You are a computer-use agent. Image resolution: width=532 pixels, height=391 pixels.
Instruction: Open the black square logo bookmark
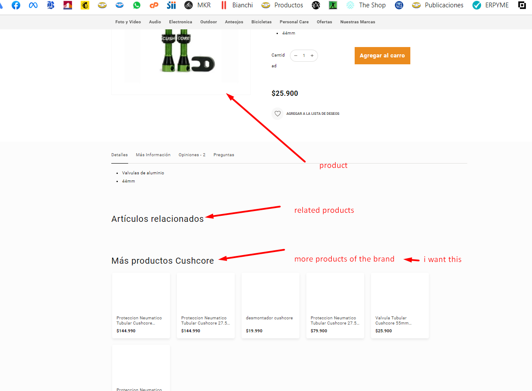click(522, 5)
